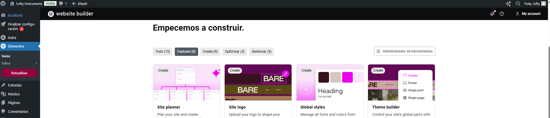Expand the Editor submenu arrow
The width and height of the screenshot is (550, 118).
36,63
